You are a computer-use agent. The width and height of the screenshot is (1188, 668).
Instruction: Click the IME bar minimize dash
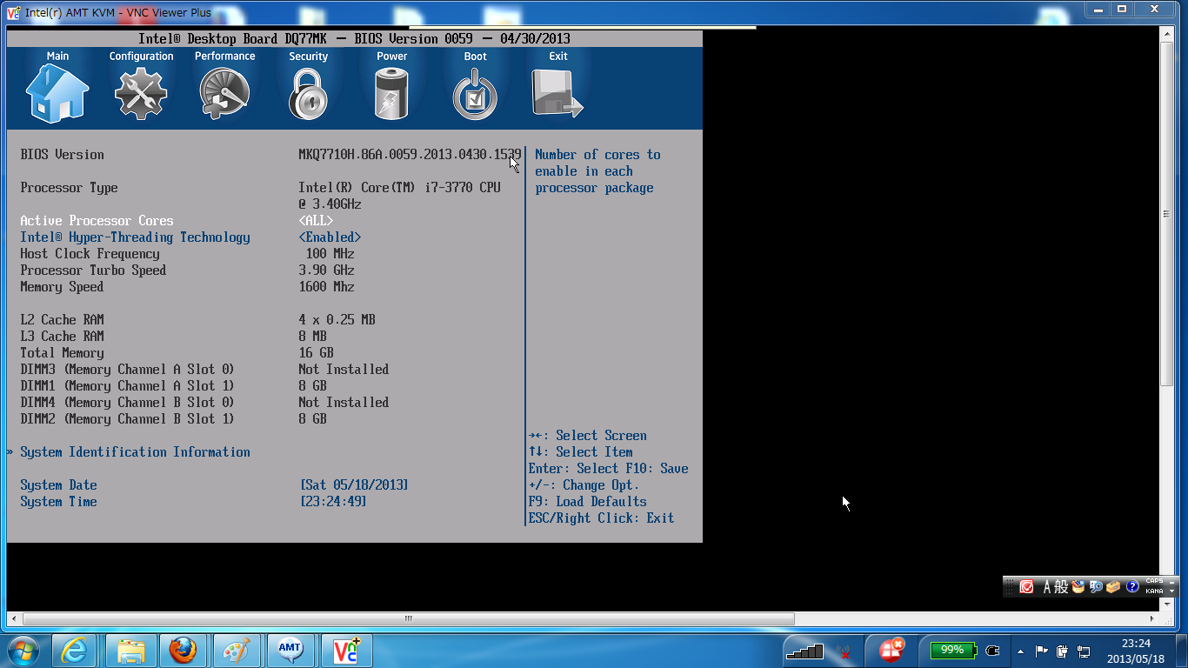1171,581
